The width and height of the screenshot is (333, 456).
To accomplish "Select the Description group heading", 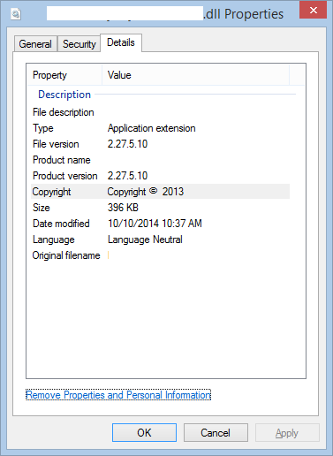I will pyautogui.click(x=64, y=95).
